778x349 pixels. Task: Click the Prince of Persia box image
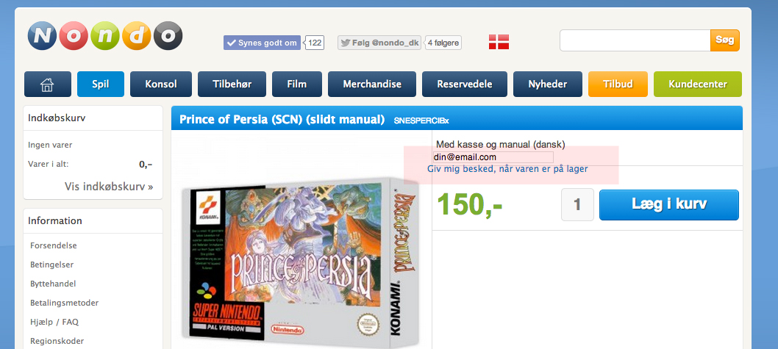[x=299, y=259]
